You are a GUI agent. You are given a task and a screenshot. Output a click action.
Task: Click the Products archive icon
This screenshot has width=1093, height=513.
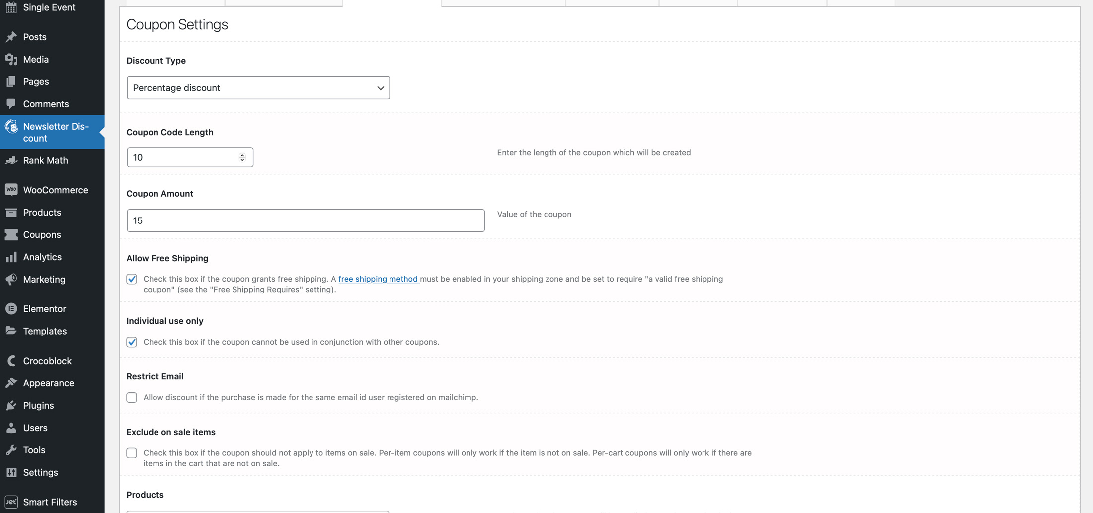click(11, 212)
